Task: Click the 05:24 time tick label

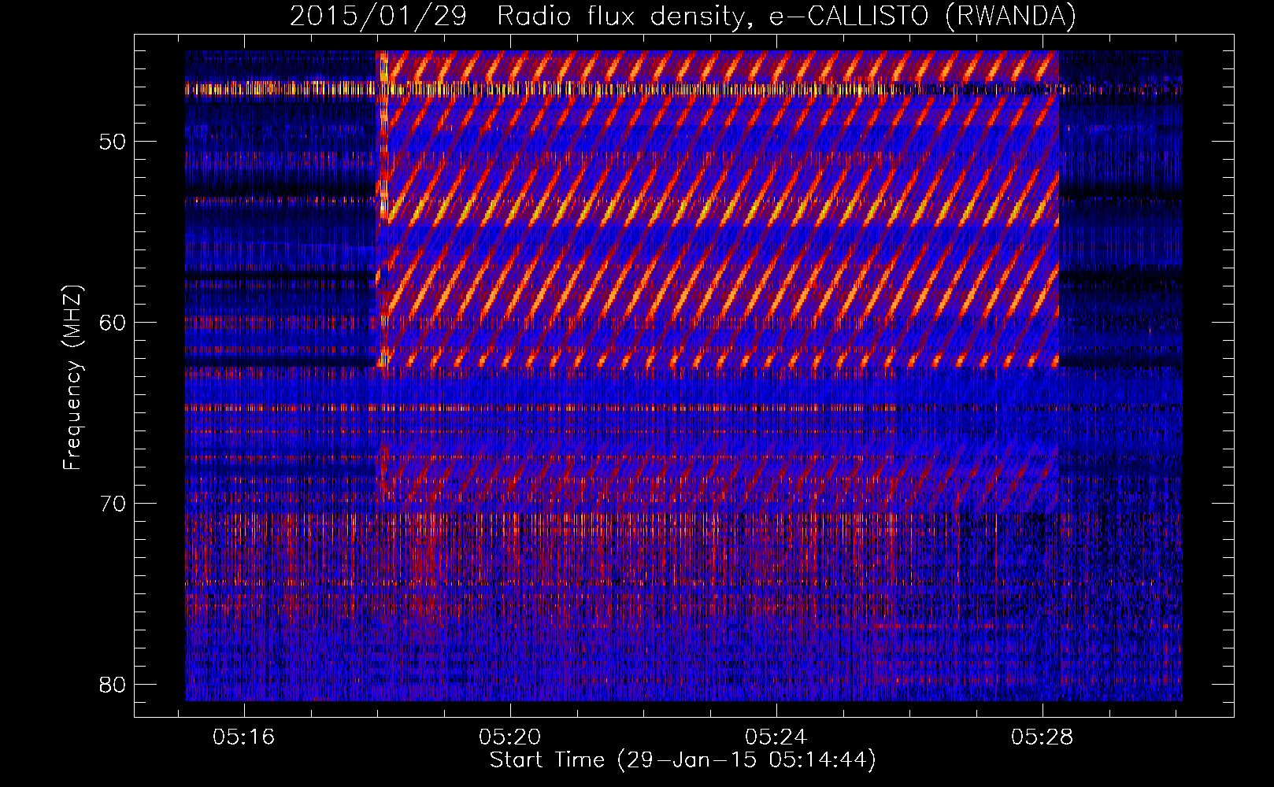Action: point(776,737)
